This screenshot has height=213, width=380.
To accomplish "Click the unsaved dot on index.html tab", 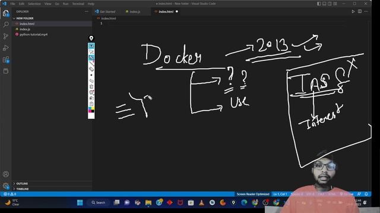I will tap(177, 12).
